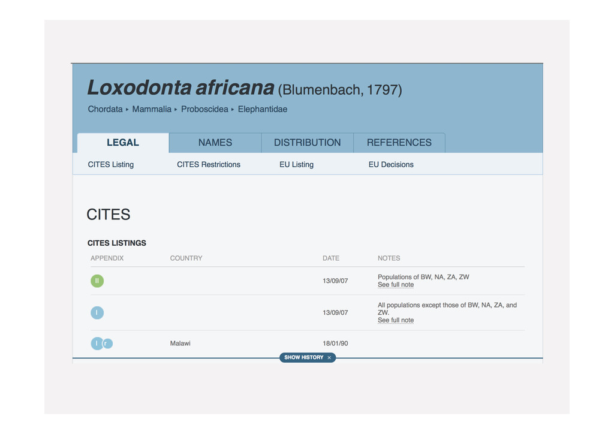Click the Appendix I badge in Malawi row
The height and width of the screenshot is (434, 614).
pos(96,343)
